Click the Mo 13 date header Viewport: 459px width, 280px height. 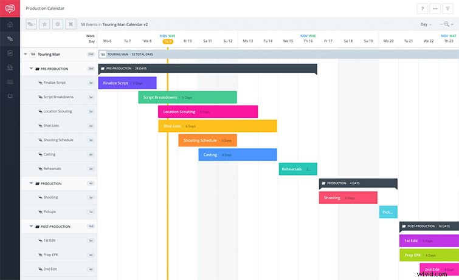point(247,41)
